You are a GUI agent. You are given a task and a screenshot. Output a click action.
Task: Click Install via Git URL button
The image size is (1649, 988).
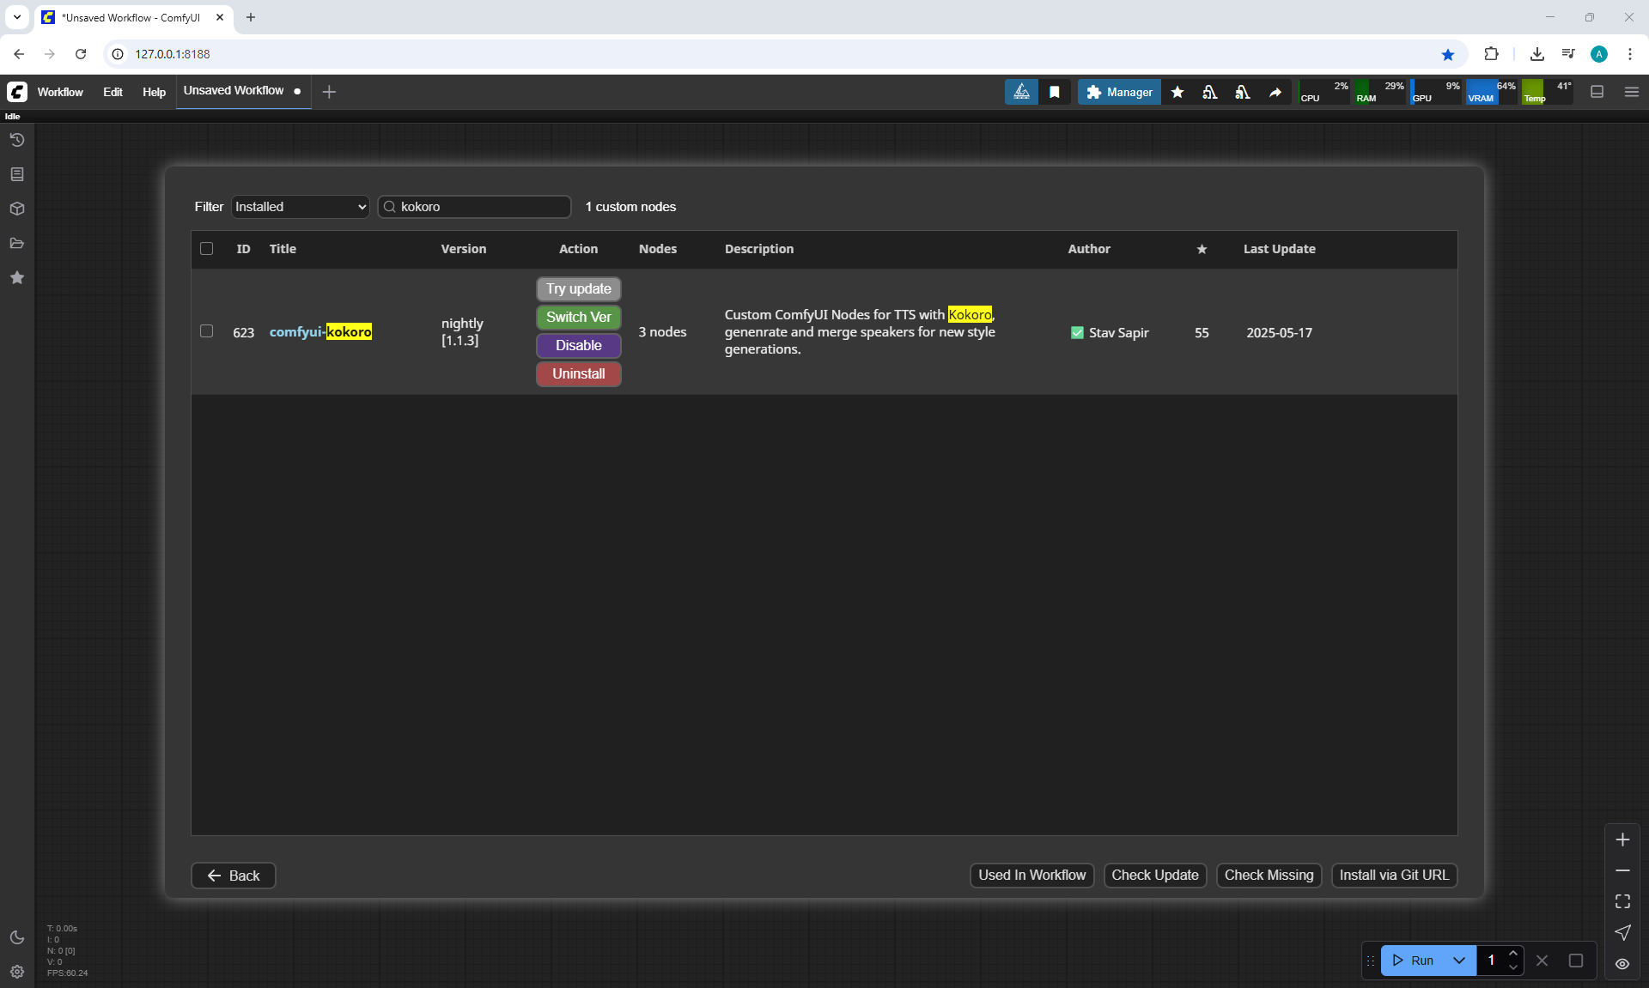pos(1393,875)
